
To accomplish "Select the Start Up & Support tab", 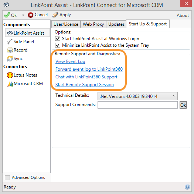I will pyautogui.click(x=148, y=24).
